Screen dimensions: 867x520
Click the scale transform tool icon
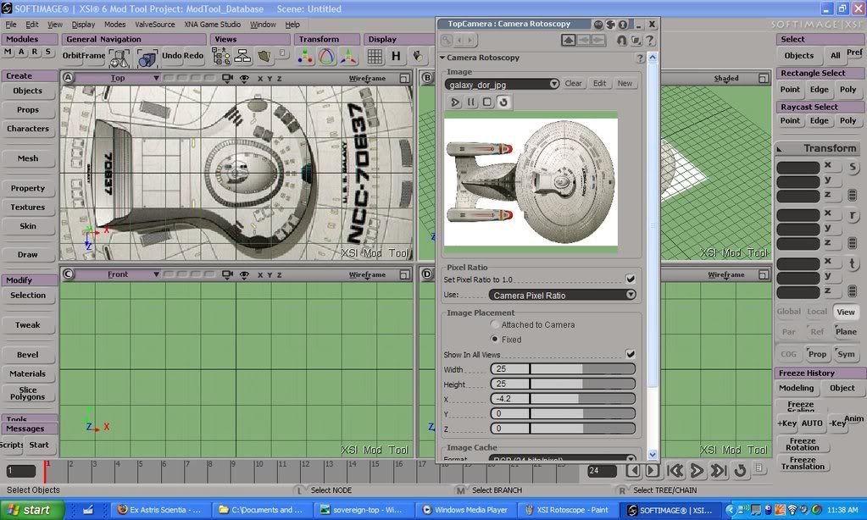point(304,57)
